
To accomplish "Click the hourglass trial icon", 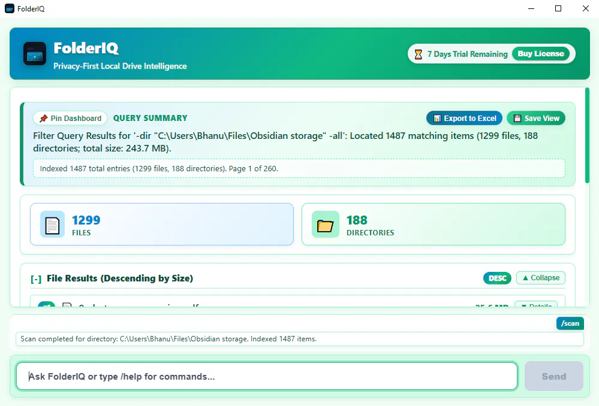I will pos(419,54).
